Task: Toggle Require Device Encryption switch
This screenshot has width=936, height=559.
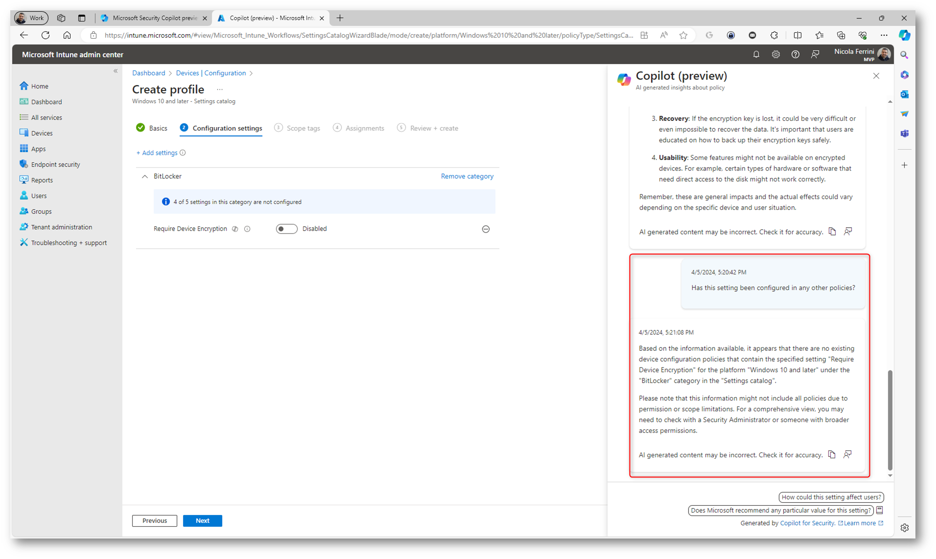Action: point(286,229)
